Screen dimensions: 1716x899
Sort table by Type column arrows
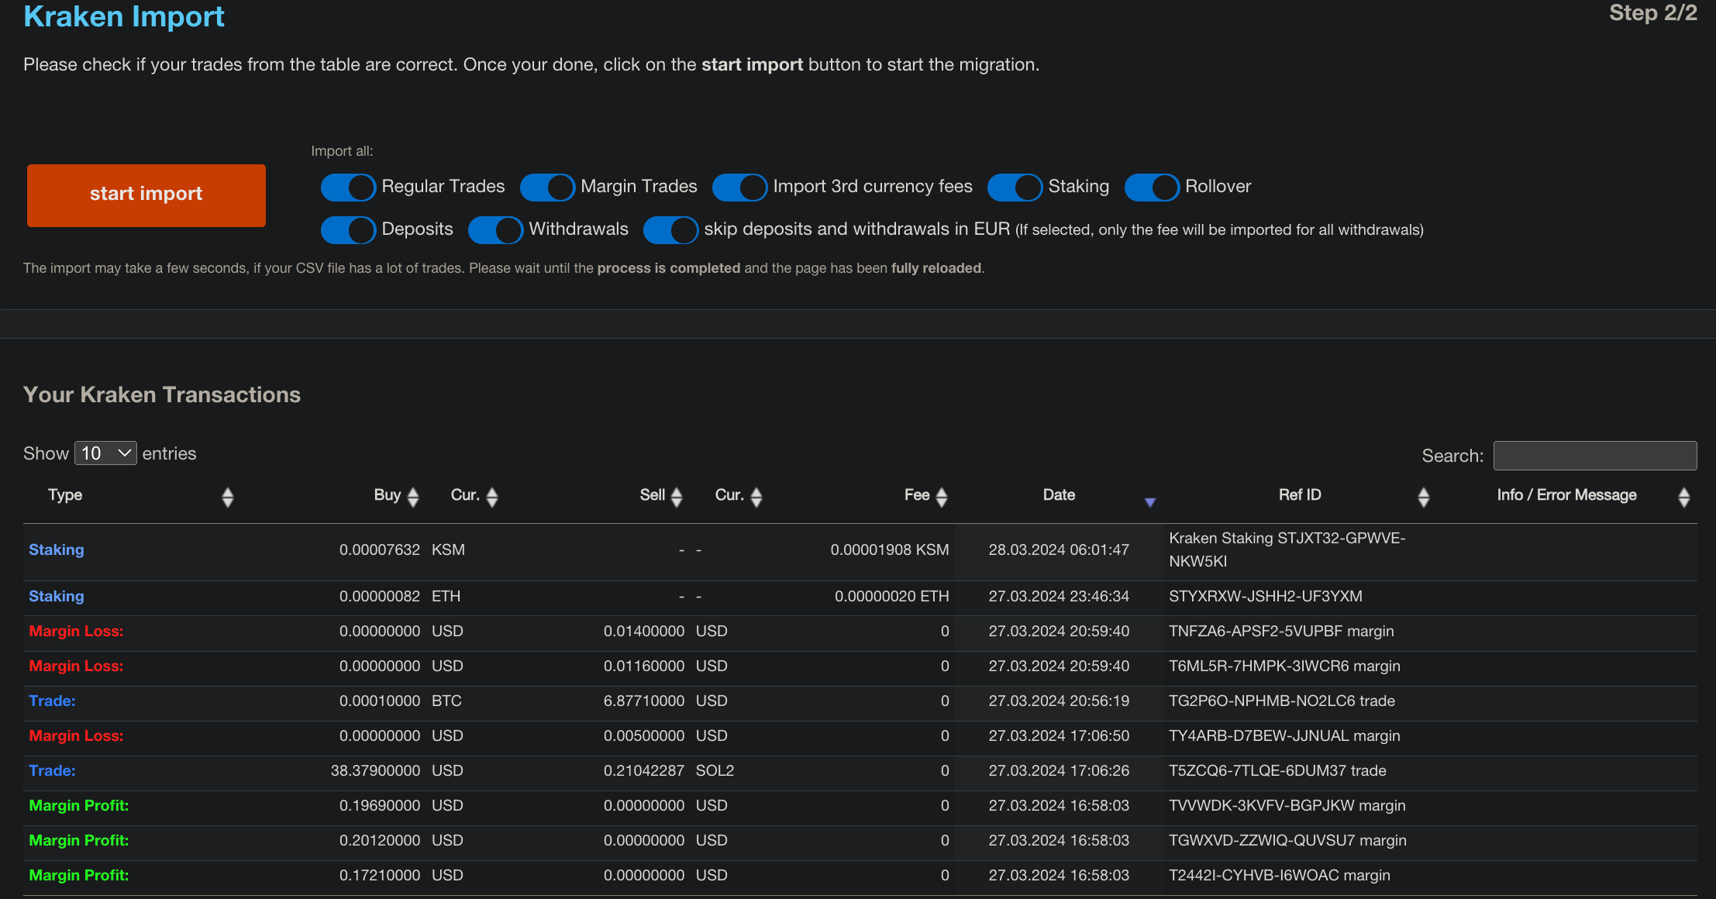click(228, 497)
